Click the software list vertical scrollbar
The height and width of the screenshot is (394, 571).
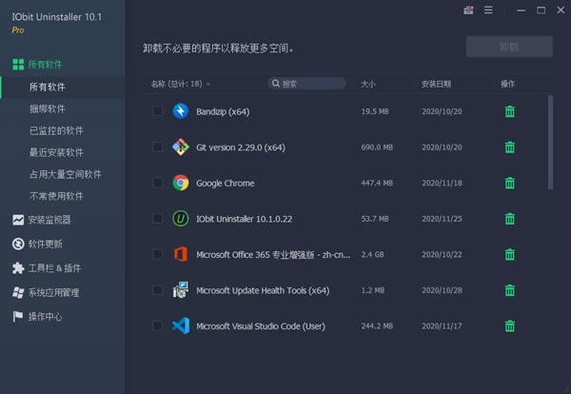click(x=550, y=142)
